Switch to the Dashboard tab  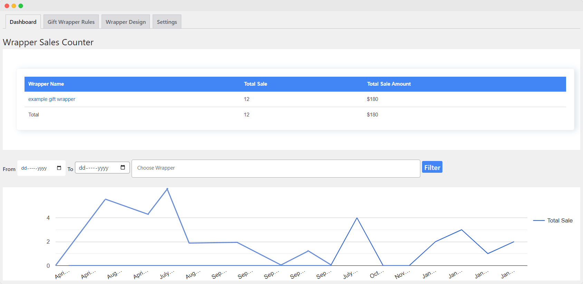tap(23, 22)
